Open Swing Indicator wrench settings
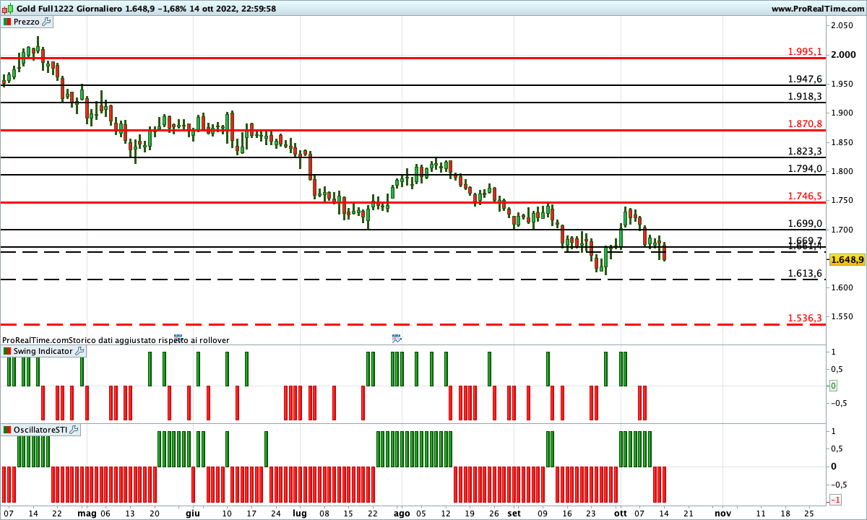This screenshot has height=520, width=867. tap(79, 351)
